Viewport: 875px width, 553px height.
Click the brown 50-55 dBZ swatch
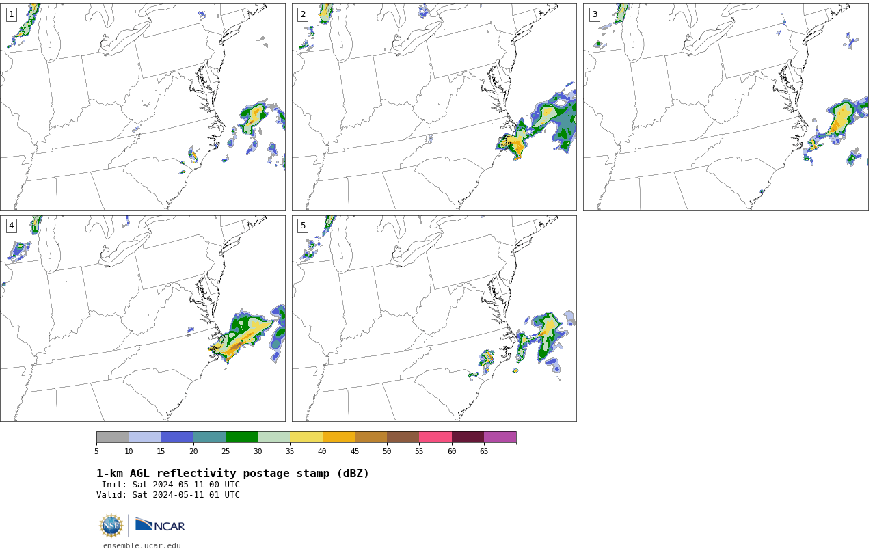coord(403,437)
